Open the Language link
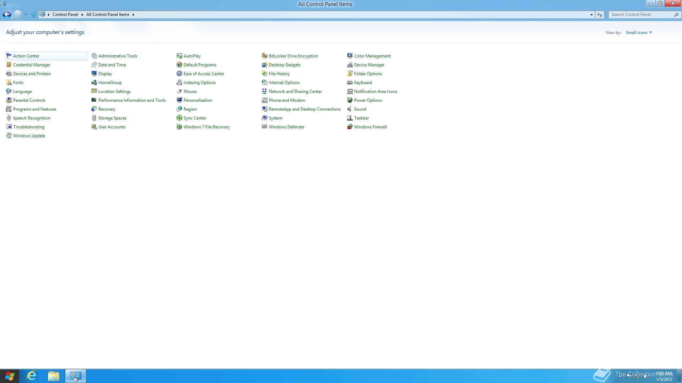 pyautogui.click(x=22, y=91)
